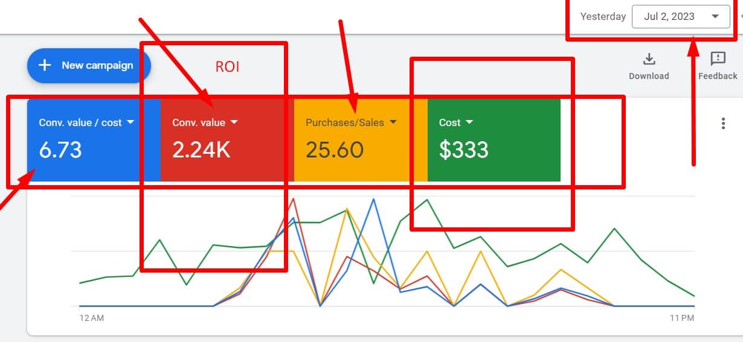Open the three-dot more options menu
The height and width of the screenshot is (342, 743).
(x=723, y=124)
